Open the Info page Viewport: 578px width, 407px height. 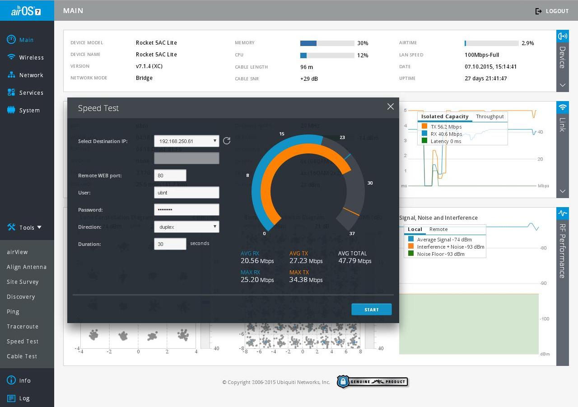pyautogui.click(x=25, y=380)
